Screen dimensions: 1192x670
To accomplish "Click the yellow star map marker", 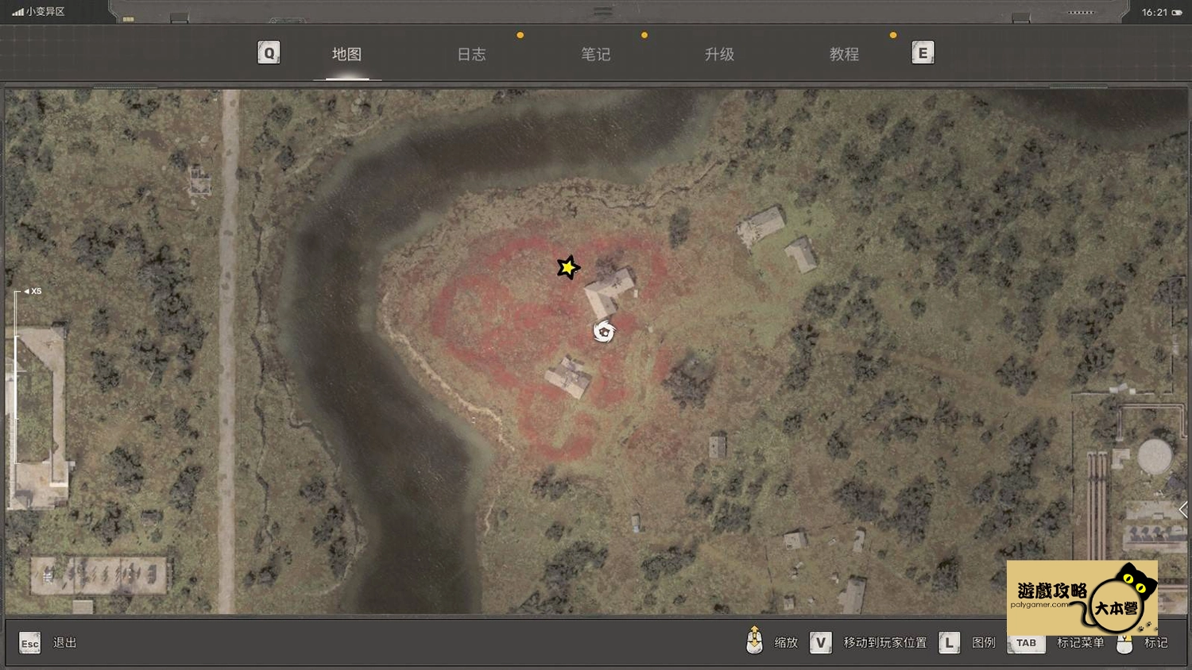I will tap(567, 267).
